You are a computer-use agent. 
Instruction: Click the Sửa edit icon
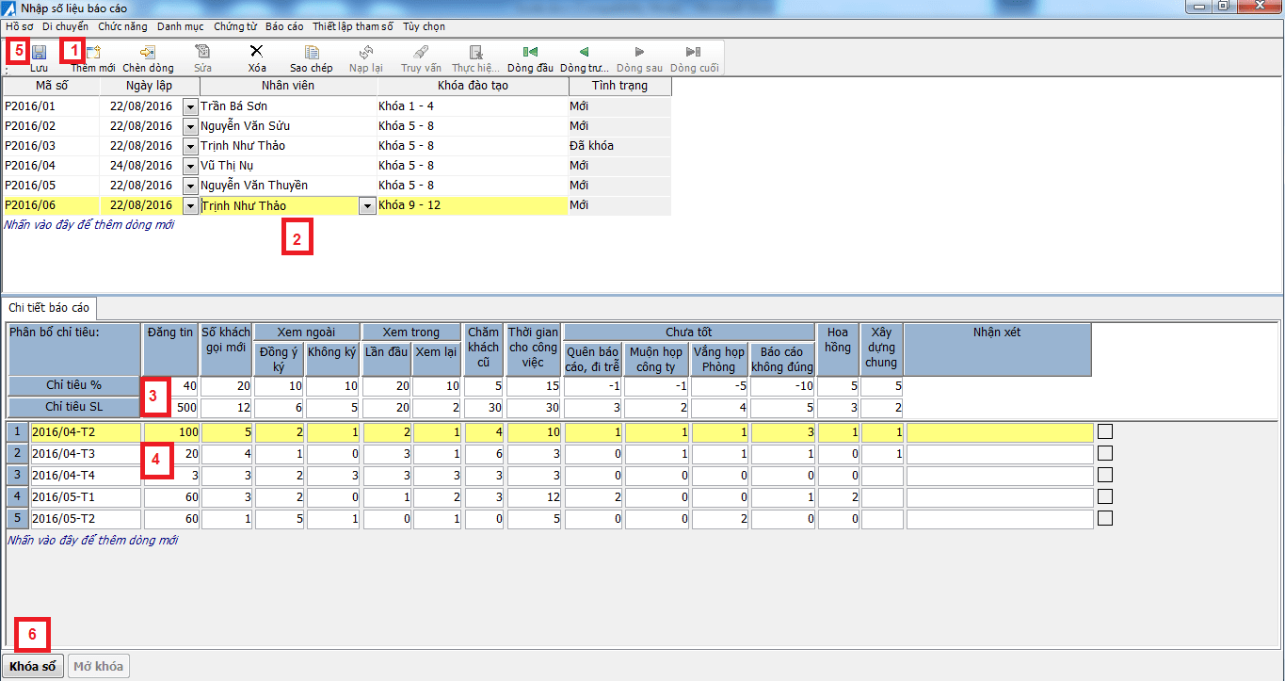pyautogui.click(x=202, y=53)
